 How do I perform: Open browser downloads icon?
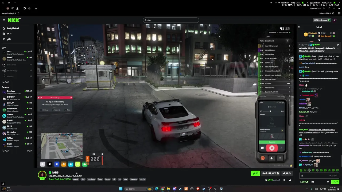17,8
